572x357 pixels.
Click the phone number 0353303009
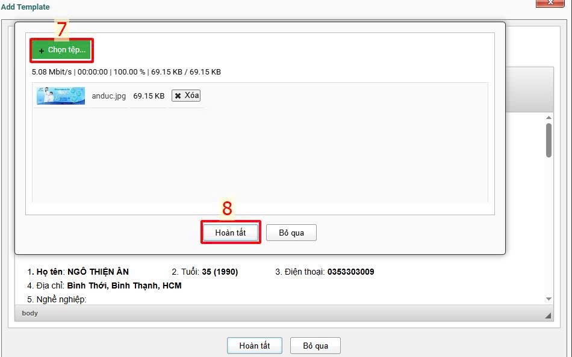click(x=350, y=272)
